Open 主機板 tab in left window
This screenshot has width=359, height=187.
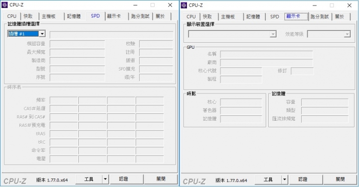48,16
